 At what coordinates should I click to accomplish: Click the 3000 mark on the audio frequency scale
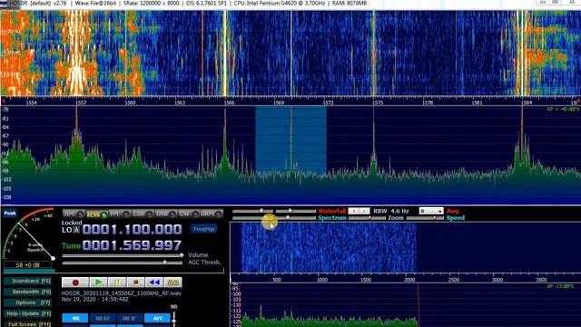(x=497, y=280)
